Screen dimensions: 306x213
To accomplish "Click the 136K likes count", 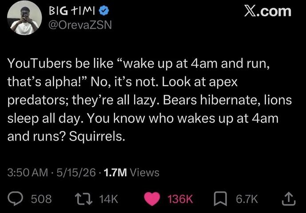I will click(180, 199).
